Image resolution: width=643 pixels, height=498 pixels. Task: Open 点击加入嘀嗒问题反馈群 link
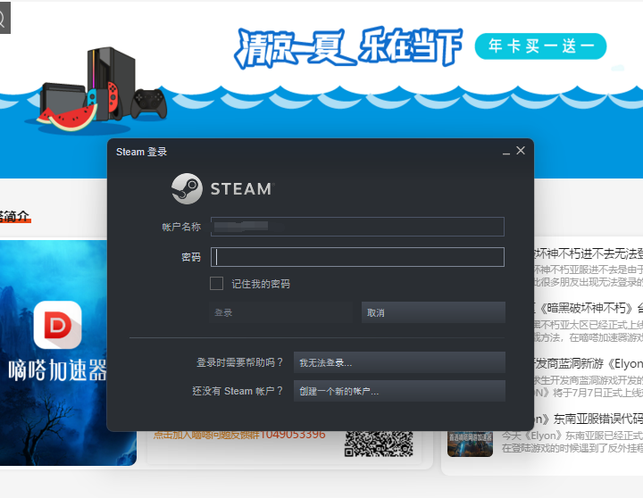click(x=239, y=435)
